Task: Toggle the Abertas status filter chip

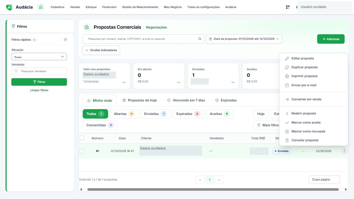Action: (x=124, y=114)
